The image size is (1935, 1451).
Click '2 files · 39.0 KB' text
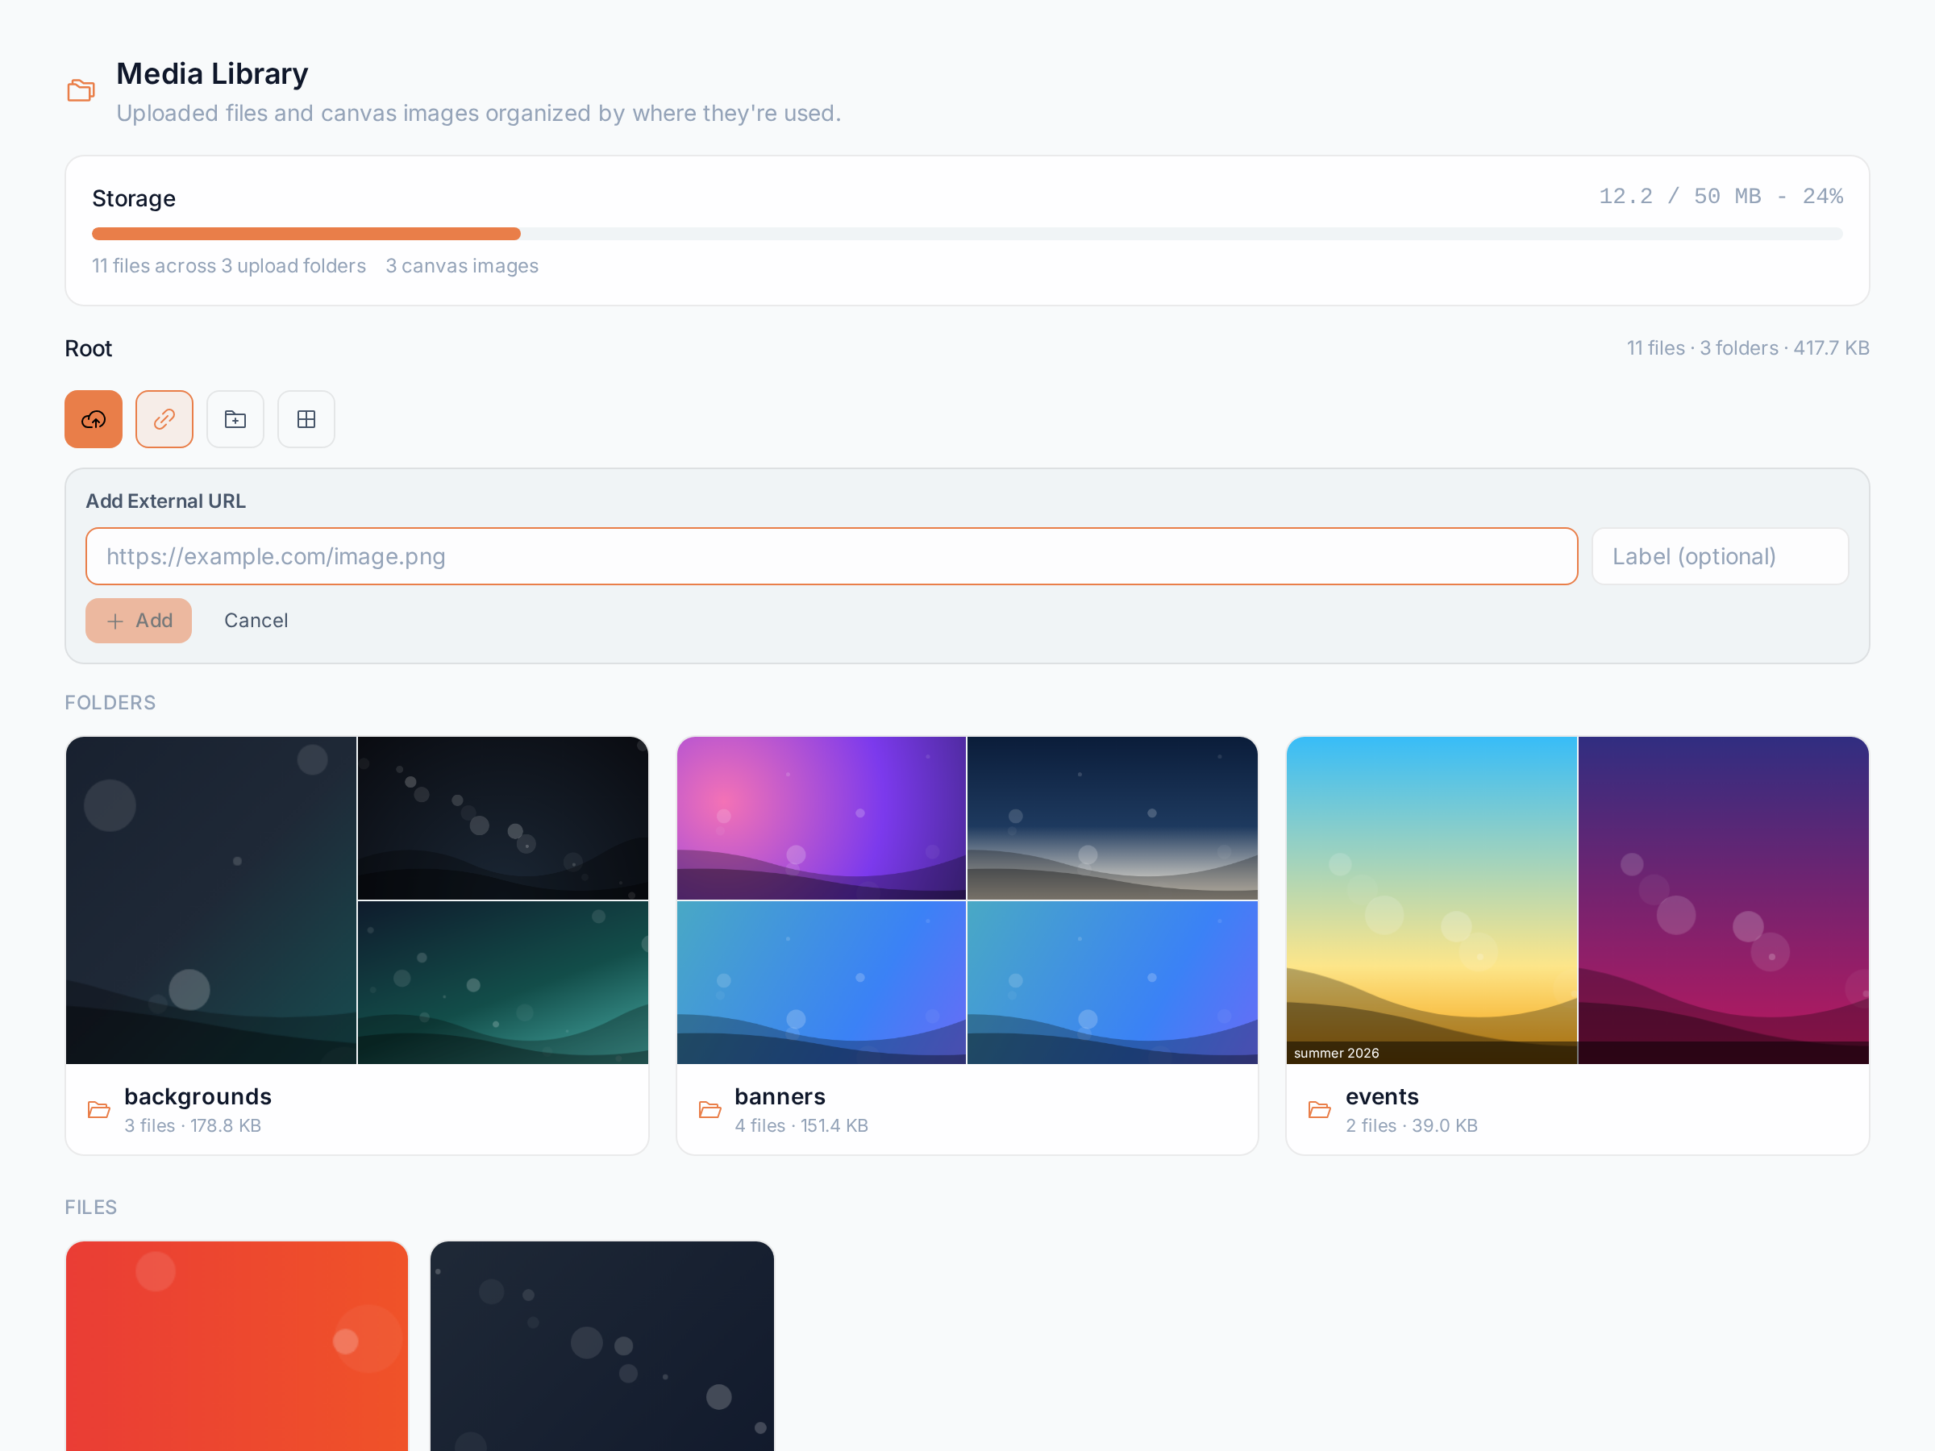click(1411, 1125)
